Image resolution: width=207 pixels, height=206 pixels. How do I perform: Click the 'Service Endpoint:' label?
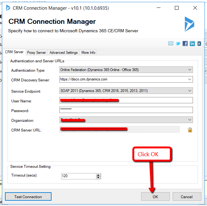pyautogui.click(x=26, y=91)
